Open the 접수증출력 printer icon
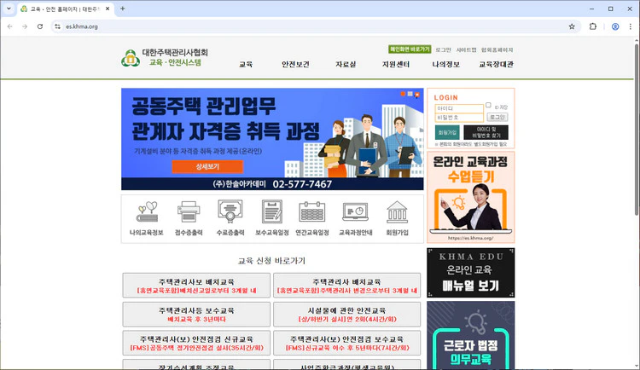 pos(189,218)
